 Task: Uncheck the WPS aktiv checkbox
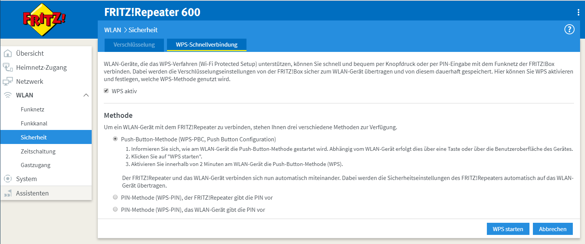tap(106, 91)
